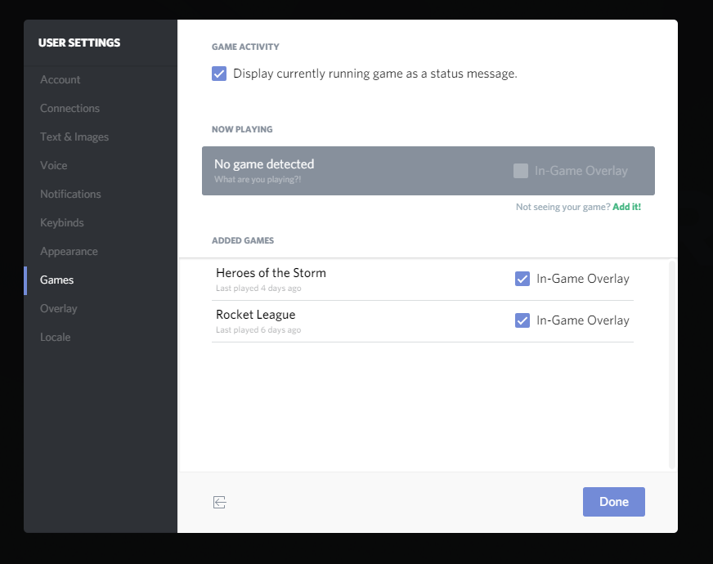
Task: Click the disabled No game detected overlay checkbox
Action: click(521, 171)
